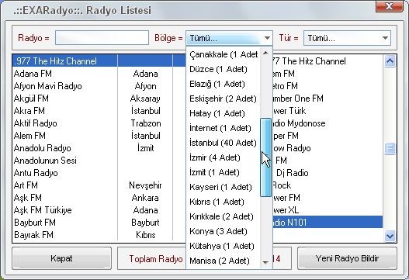The image size is (409, 280).
Task: Click the right list scroll-up arrow
Action: [390, 61]
